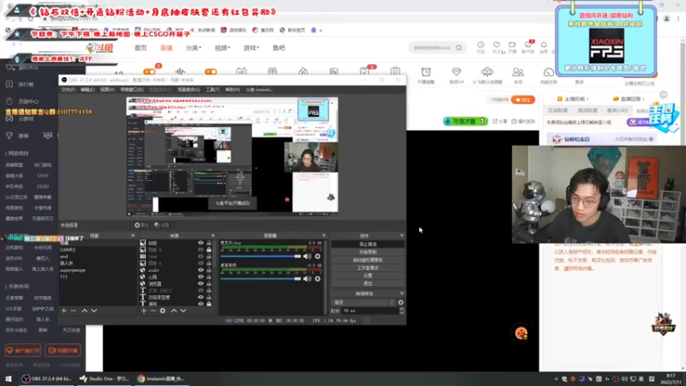Pop out the Sources dock panel

point(213,236)
